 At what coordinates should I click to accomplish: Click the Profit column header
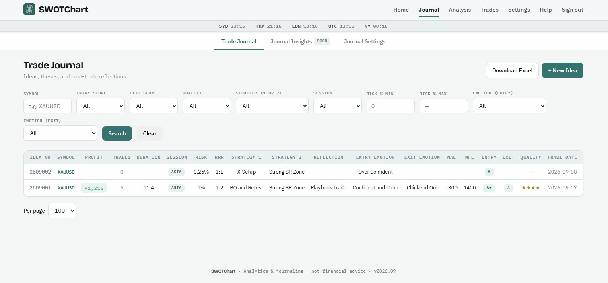[x=94, y=157]
